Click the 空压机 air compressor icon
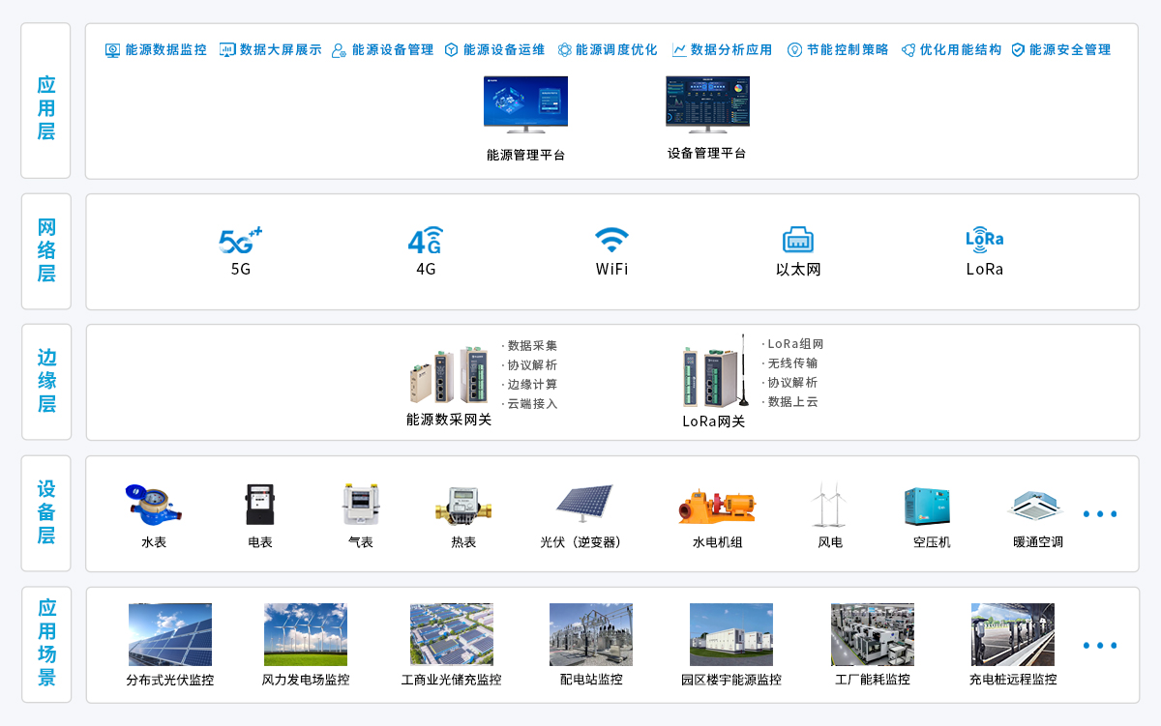Viewport: 1161px width, 726px height. click(x=931, y=506)
